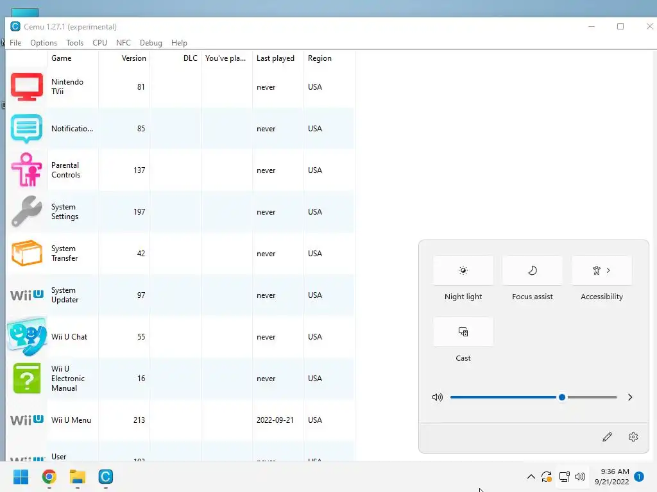Click the USA region of Wii U Chat
Viewport: 657px width, 492px height.
pyautogui.click(x=314, y=337)
